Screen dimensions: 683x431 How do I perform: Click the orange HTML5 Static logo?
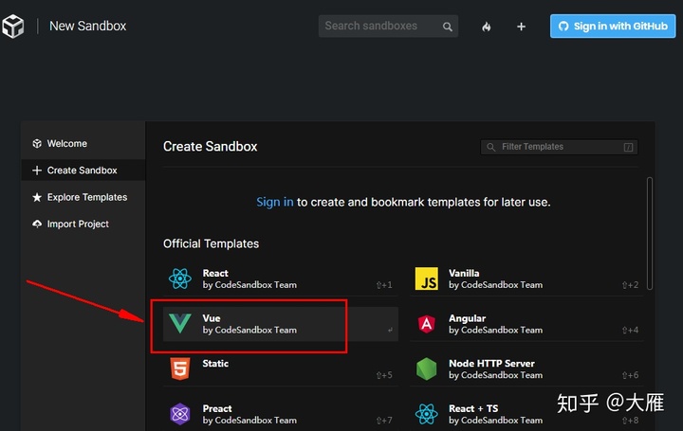[180, 368]
